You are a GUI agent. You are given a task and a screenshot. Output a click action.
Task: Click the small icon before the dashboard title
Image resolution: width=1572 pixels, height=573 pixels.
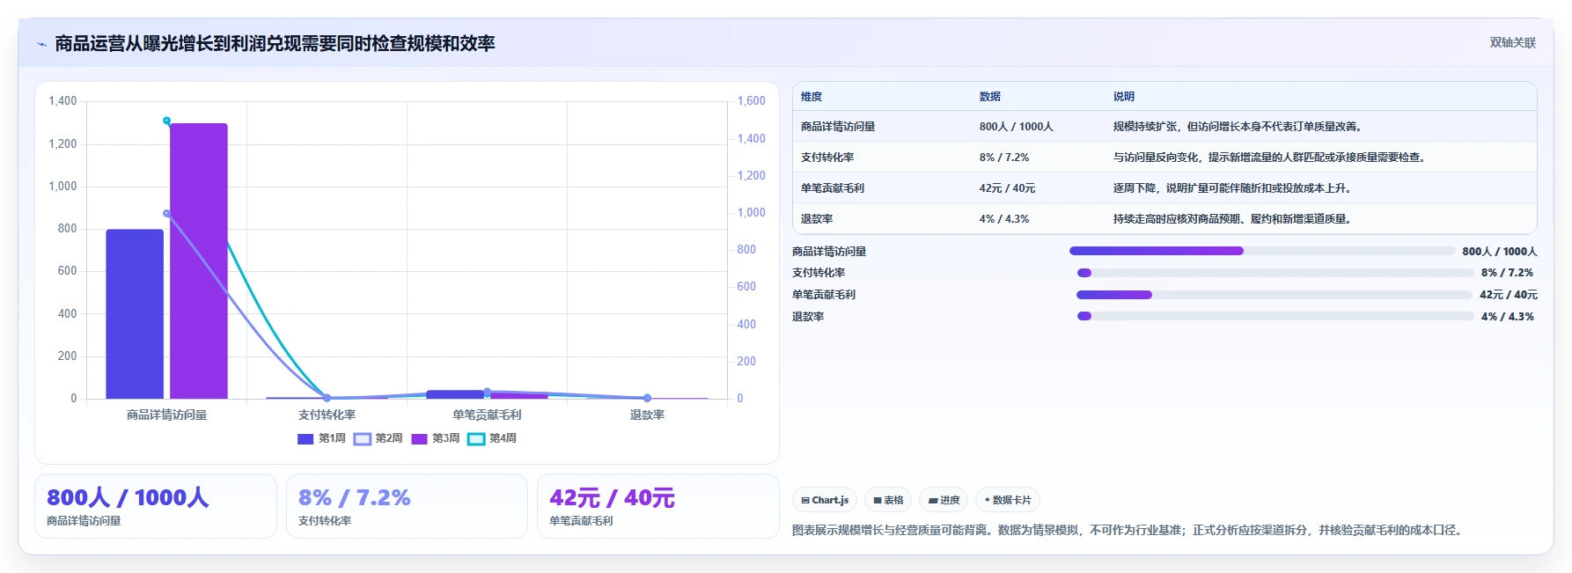pos(41,44)
